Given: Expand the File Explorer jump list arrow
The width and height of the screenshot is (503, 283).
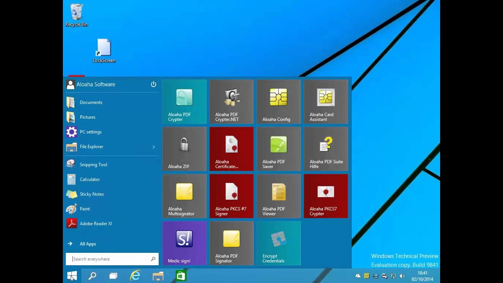Looking at the screenshot, I should [x=154, y=147].
